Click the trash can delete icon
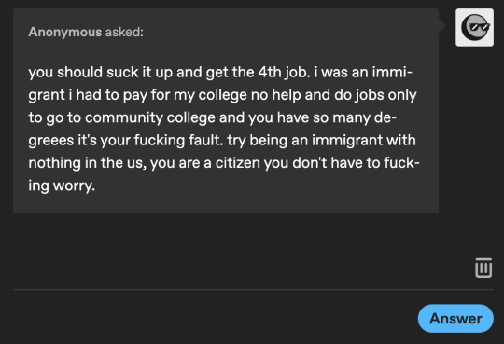Screen dimensions: 504x344 (x=483, y=268)
